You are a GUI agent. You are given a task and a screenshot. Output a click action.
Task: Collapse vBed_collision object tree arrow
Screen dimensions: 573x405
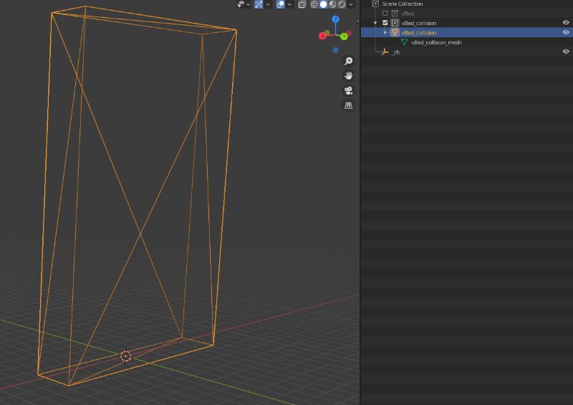385,32
